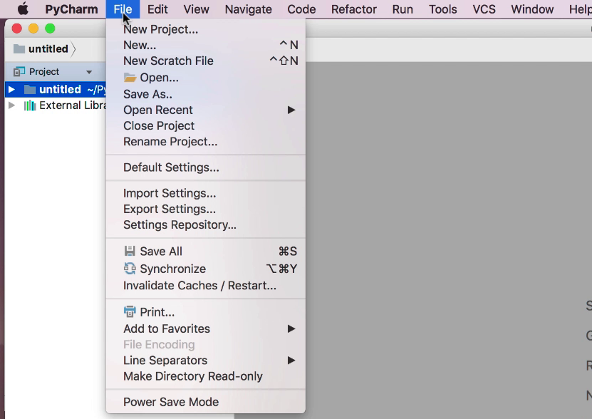Open the Tools menu
The image size is (592, 419).
[x=443, y=9]
